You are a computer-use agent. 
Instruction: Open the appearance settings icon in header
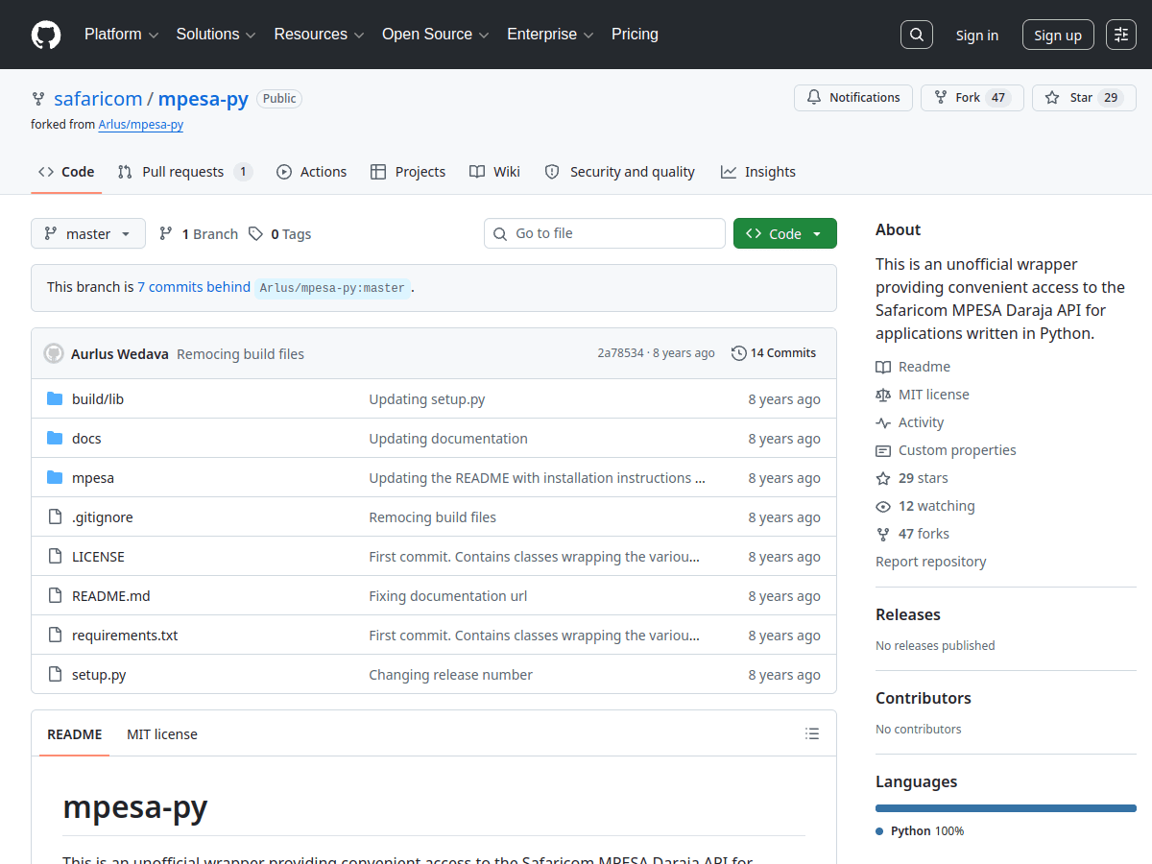(x=1120, y=35)
